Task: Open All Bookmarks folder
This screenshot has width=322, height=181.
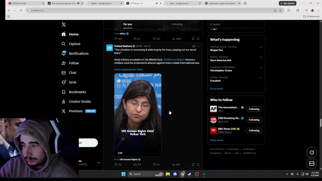Action: (311, 16)
